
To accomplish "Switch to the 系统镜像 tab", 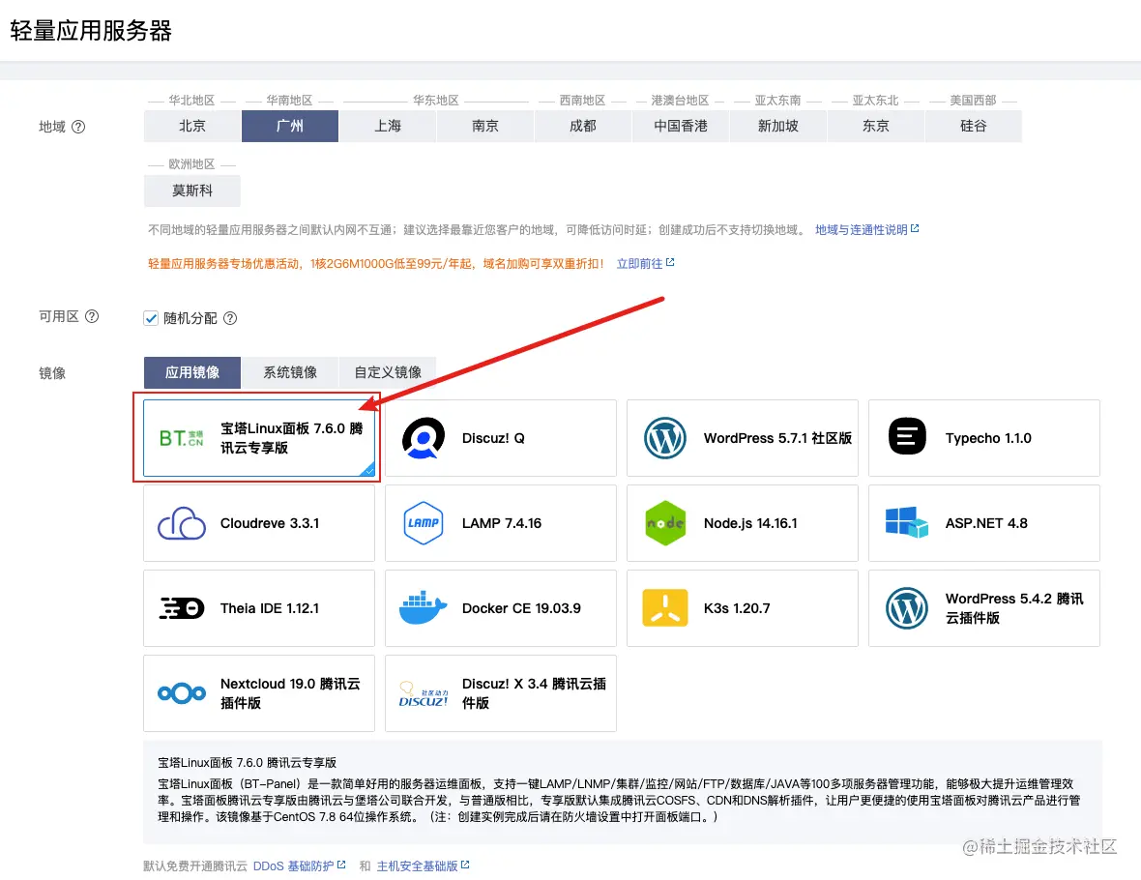I will 290,372.
